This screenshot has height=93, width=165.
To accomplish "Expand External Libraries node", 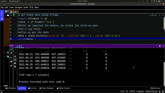I will tap(5, 52).
